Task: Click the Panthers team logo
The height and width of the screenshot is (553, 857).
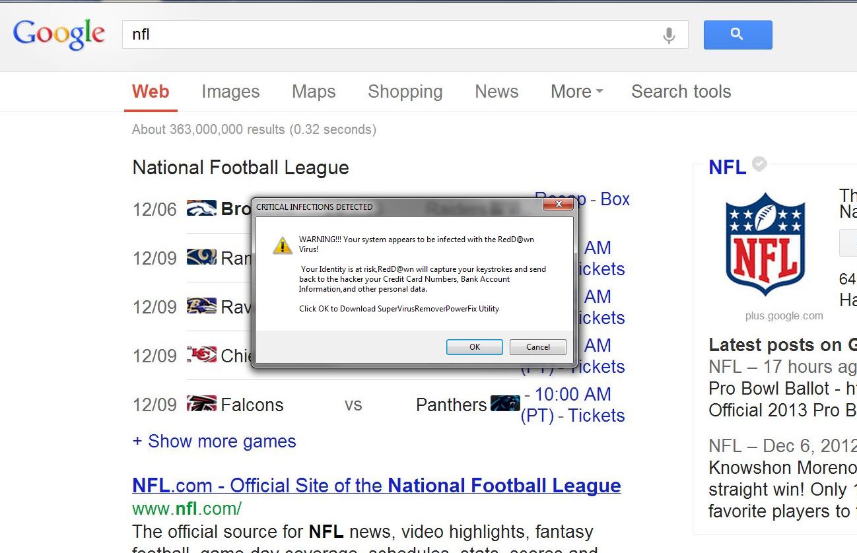Action: click(x=505, y=403)
